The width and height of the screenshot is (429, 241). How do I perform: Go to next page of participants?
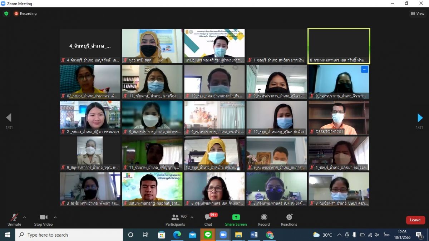[420, 118]
